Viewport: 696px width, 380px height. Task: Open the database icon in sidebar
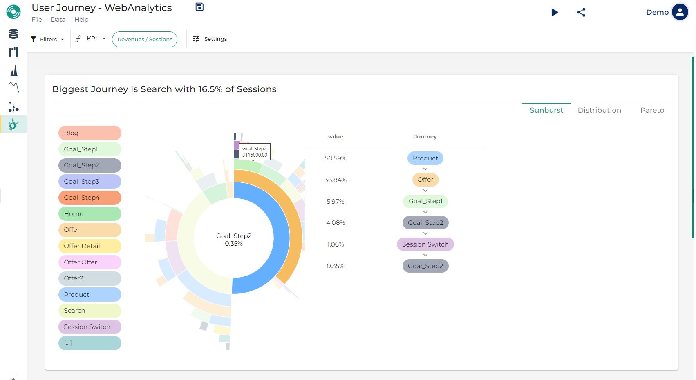(13, 34)
